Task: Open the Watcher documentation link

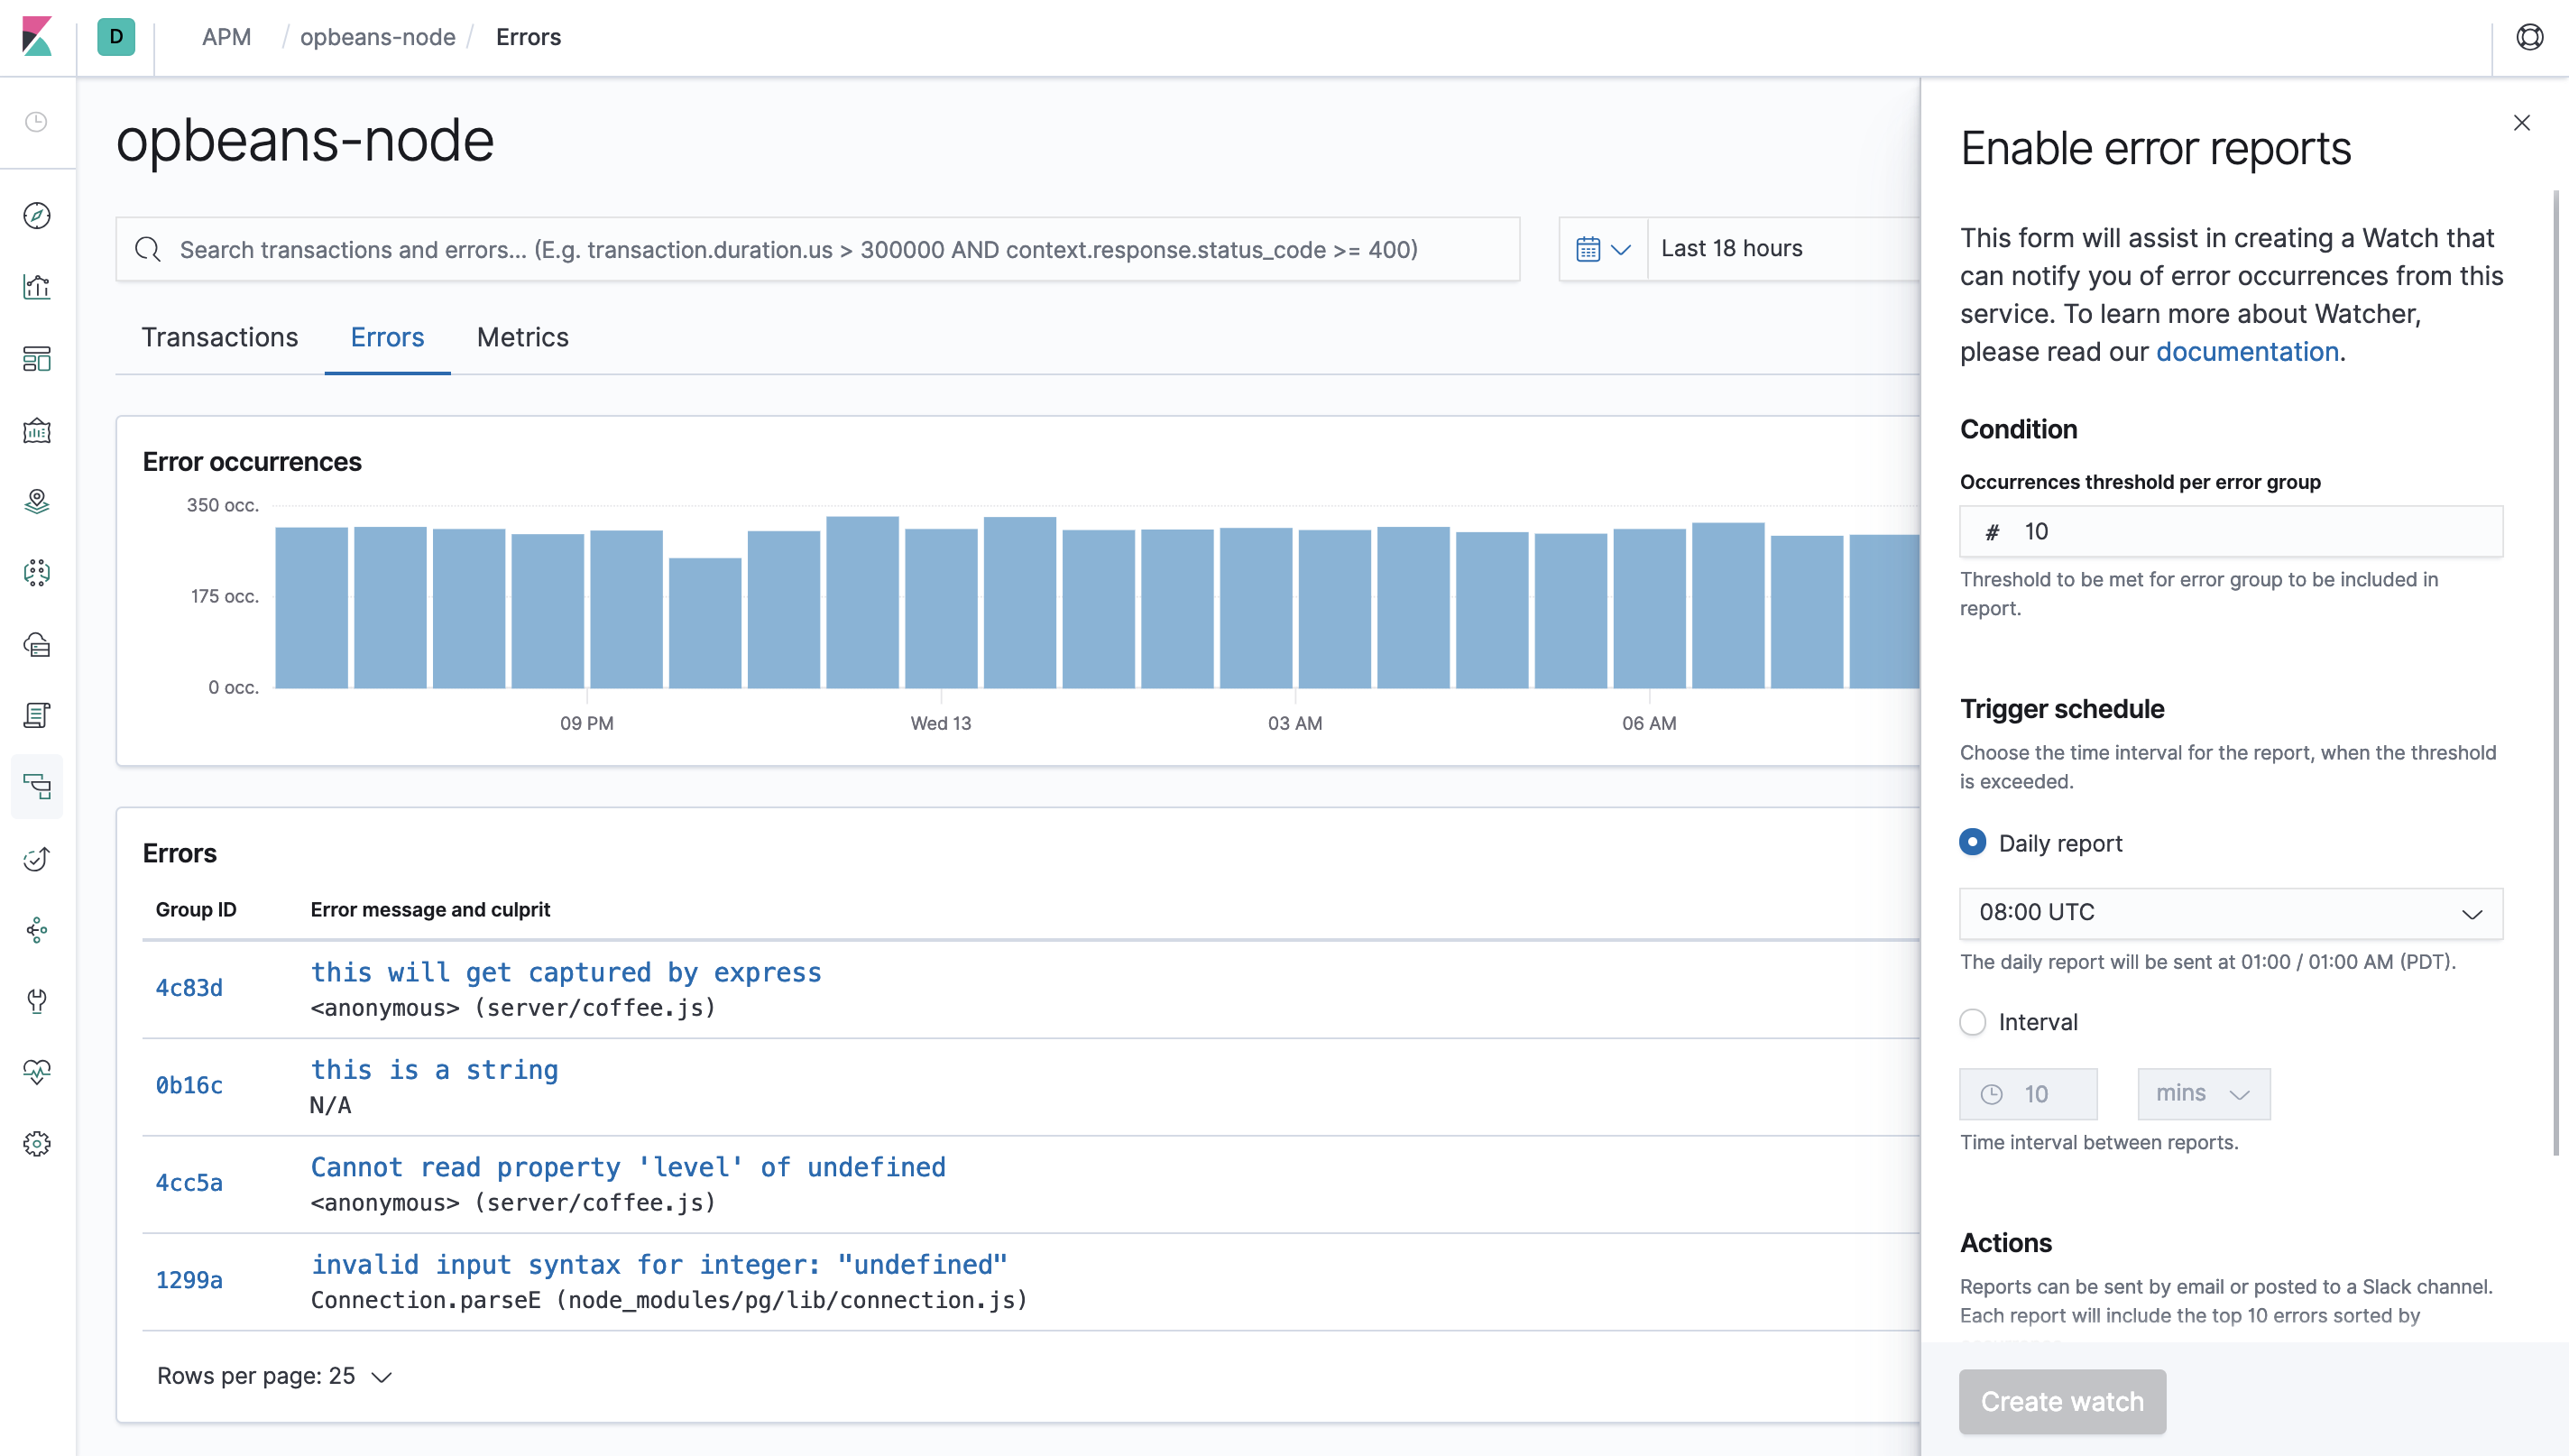Action: click(2247, 351)
